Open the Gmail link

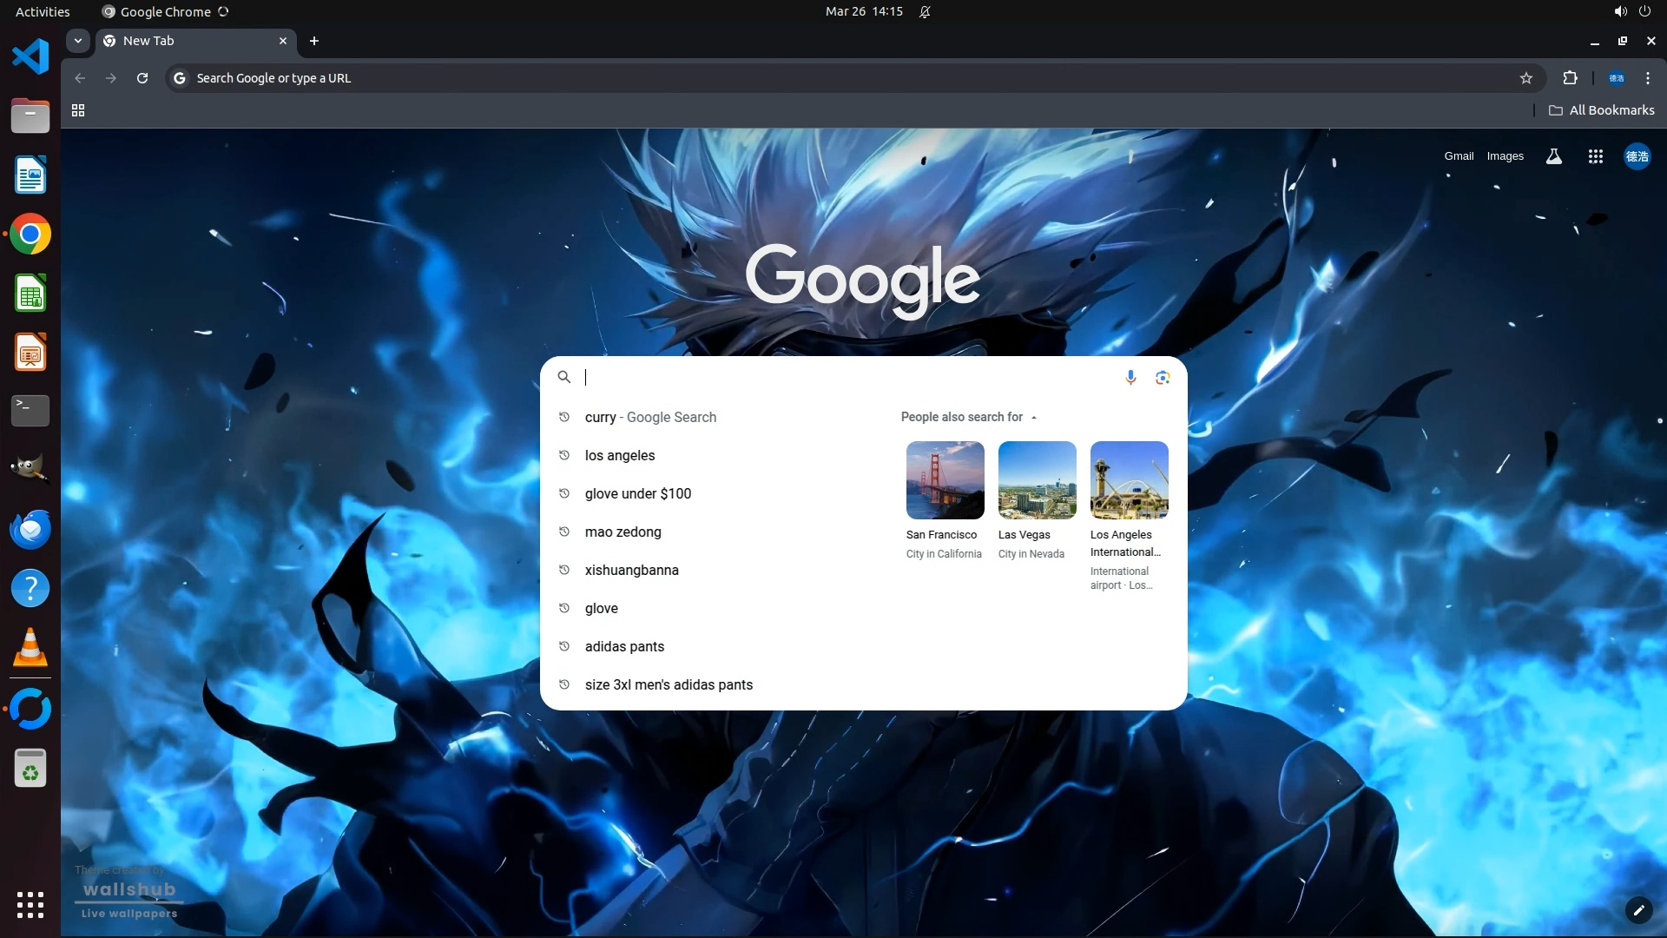coord(1459,156)
